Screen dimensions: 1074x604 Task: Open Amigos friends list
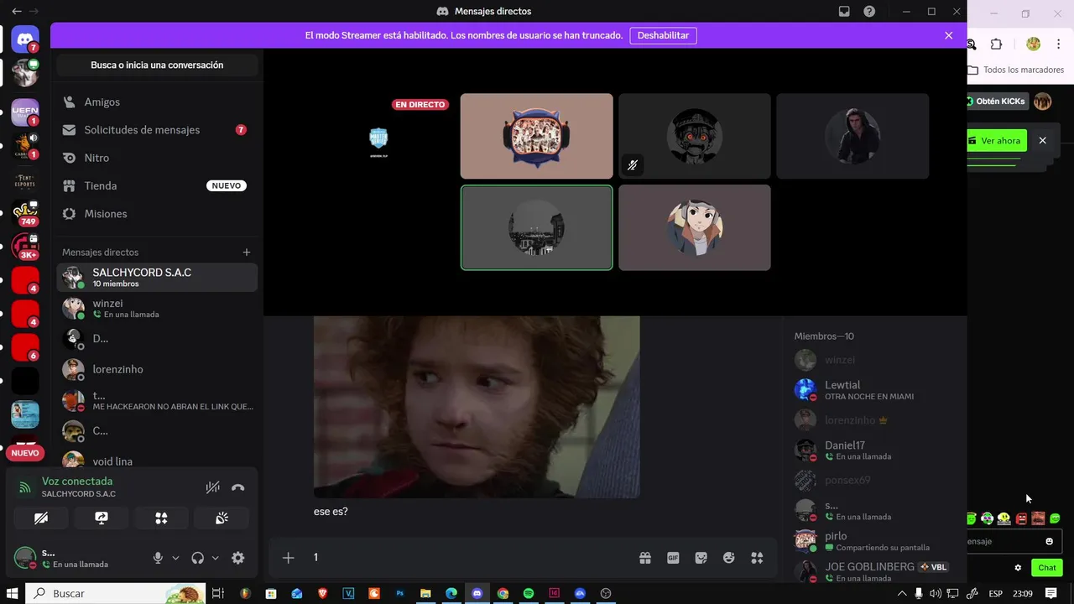[x=157, y=102]
